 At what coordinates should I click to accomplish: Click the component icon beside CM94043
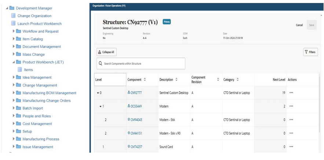tap(129, 120)
